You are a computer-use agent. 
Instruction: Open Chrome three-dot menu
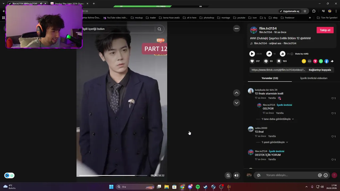(336, 11)
